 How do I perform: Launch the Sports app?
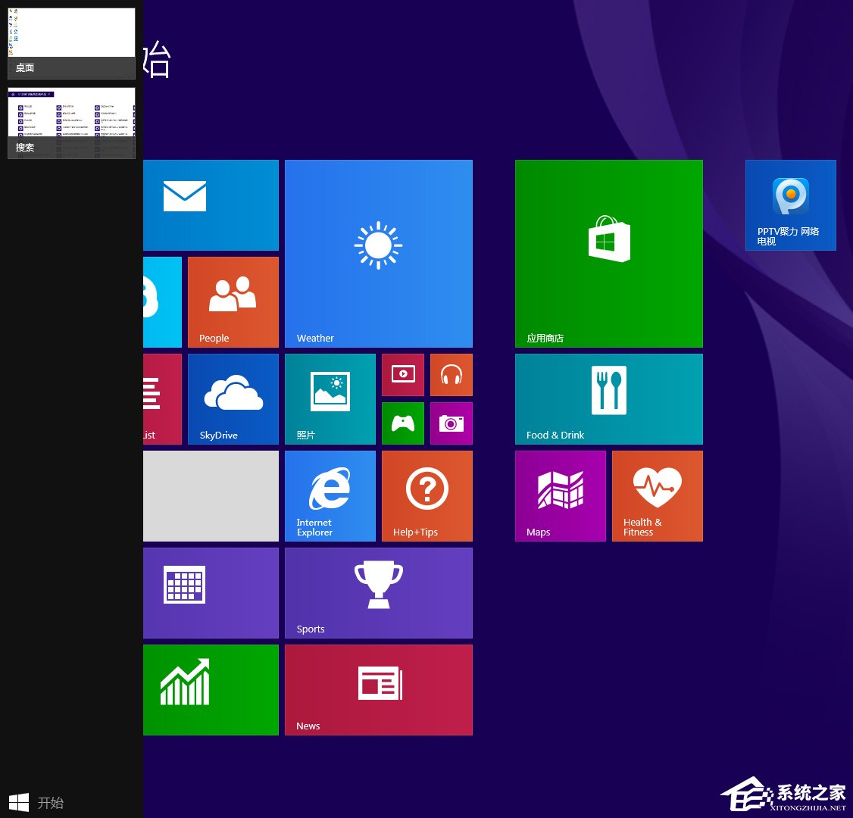[x=378, y=592]
